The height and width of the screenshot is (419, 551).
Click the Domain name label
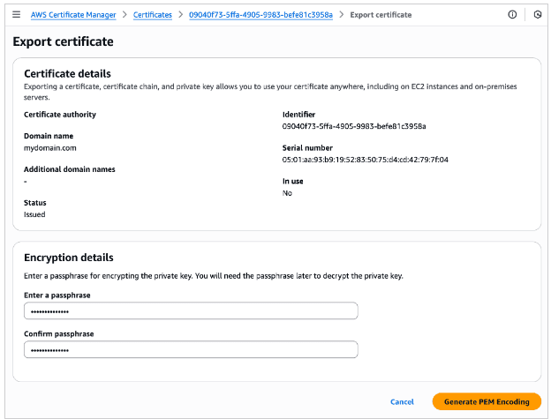click(x=49, y=136)
